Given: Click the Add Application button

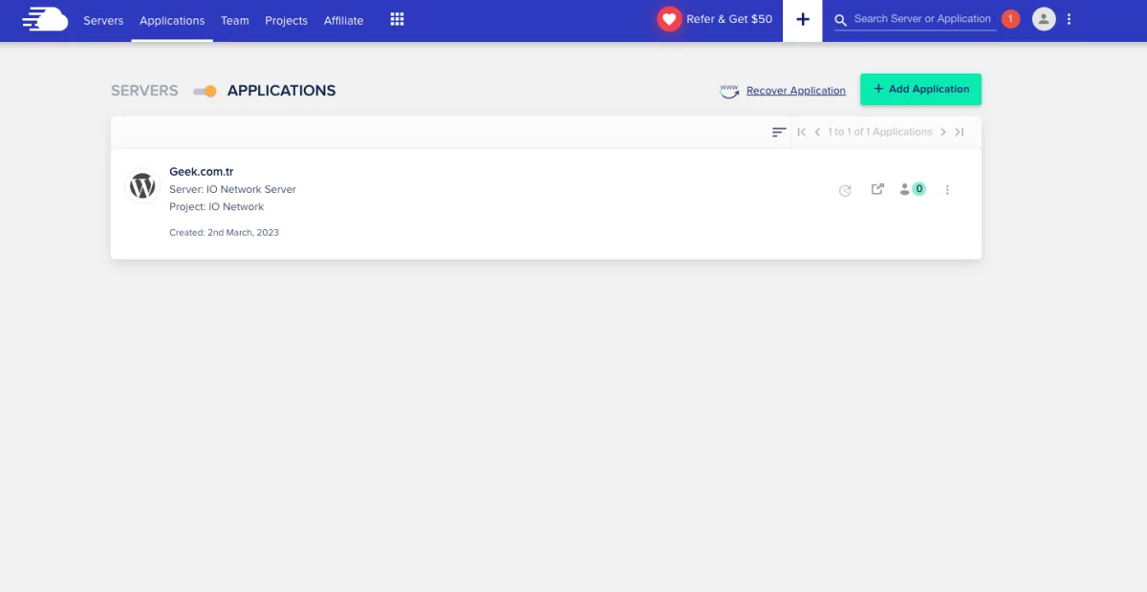Looking at the screenshot, I should 920,89.
